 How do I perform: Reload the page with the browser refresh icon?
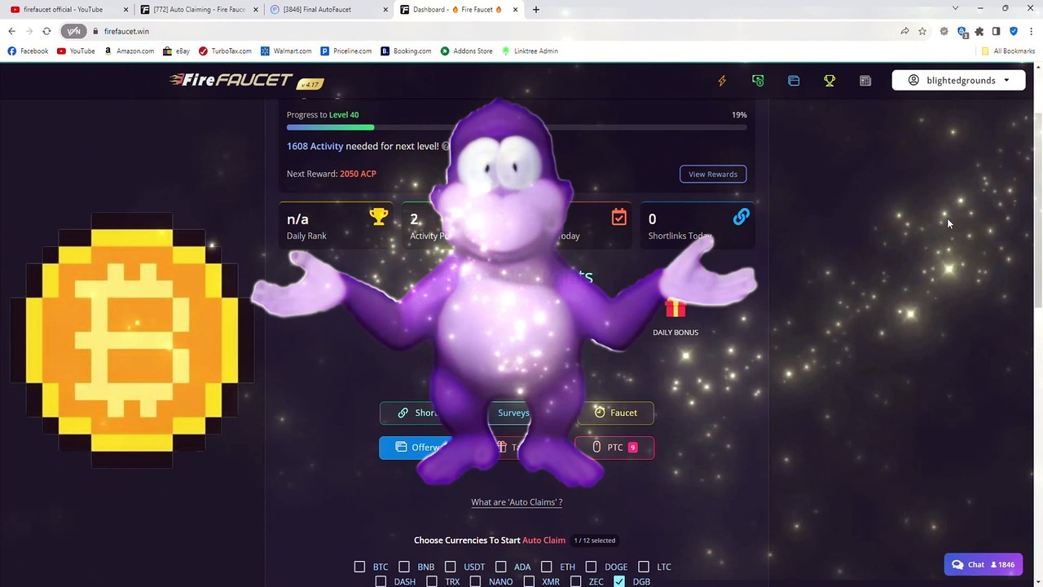[x=46, y=31]
